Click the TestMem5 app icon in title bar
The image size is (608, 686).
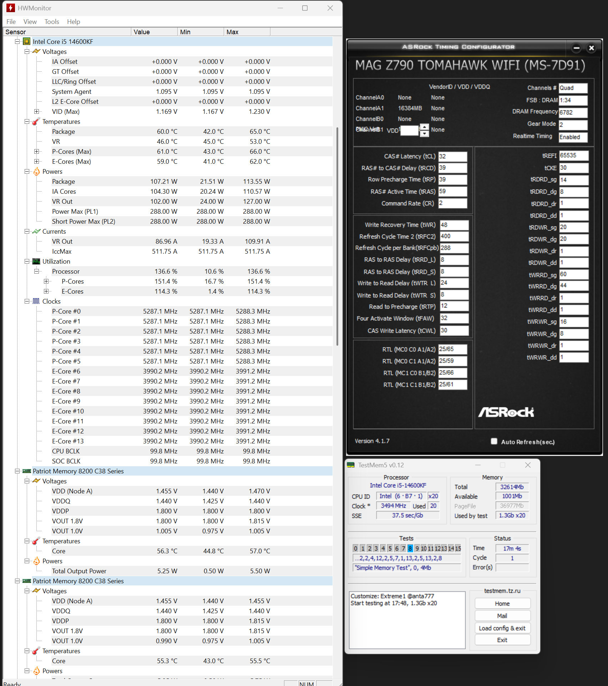click(x=351, y=465)
